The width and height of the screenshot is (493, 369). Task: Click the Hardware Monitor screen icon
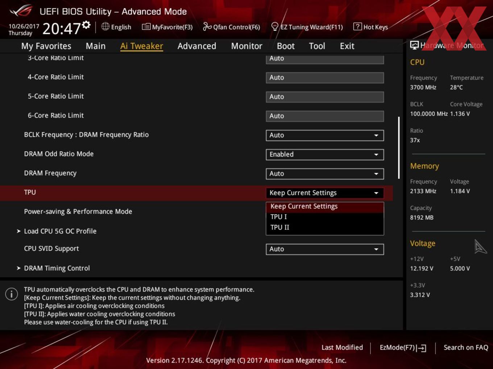(414, 45)
